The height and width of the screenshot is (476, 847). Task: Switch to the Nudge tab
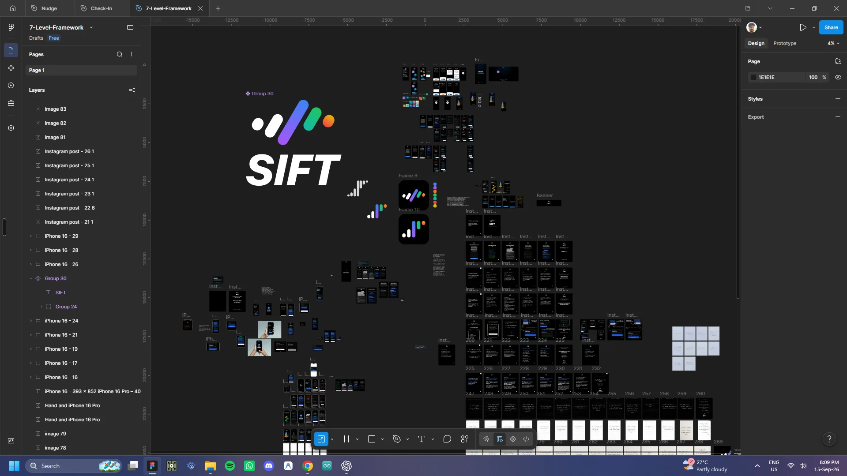coord(49,8)
